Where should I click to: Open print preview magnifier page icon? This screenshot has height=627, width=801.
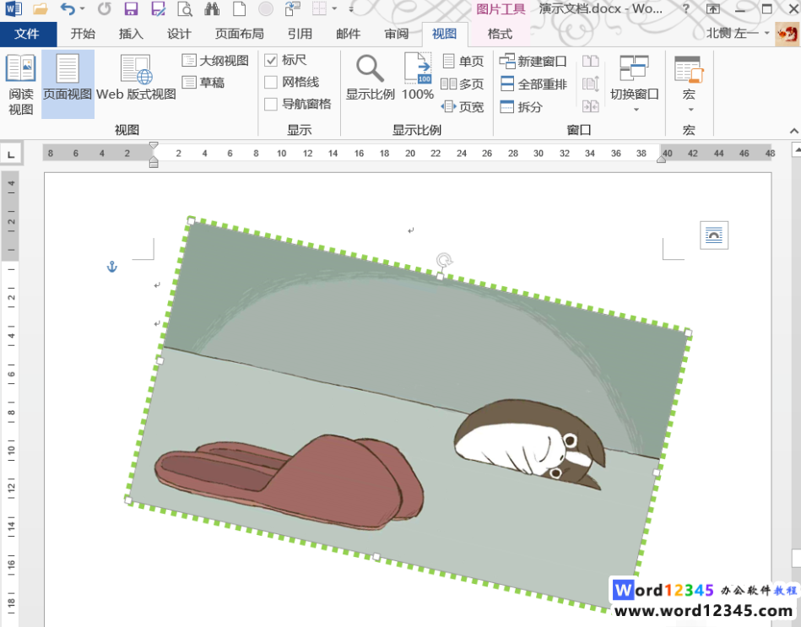184,8
